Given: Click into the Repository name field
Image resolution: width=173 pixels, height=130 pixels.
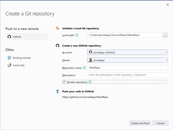Looking at the screenshot, I should [127, 68].
